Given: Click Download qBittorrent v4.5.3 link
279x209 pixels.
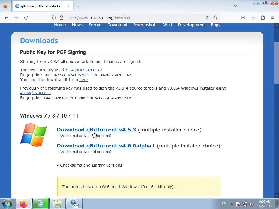Looking at the screenshot, I should [x=96, y=130].
